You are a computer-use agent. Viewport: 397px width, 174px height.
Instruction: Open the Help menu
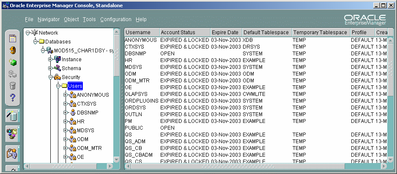tap(141, 19)
